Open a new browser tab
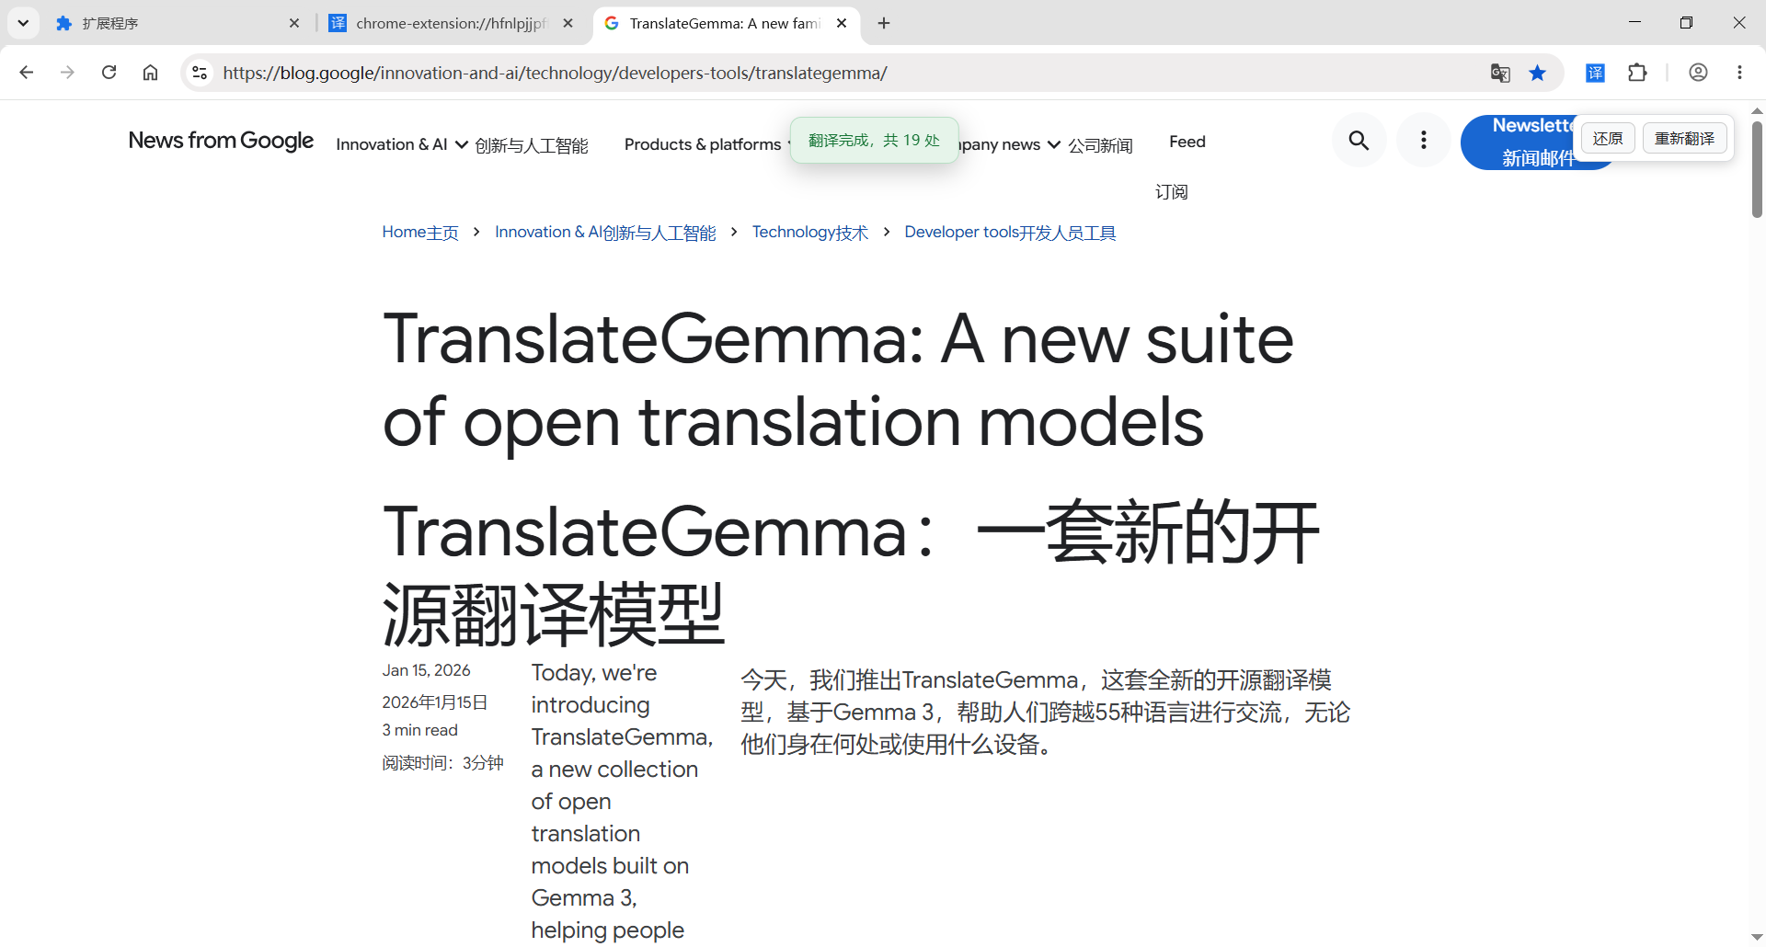The image size is (1766, 947). 884,23
